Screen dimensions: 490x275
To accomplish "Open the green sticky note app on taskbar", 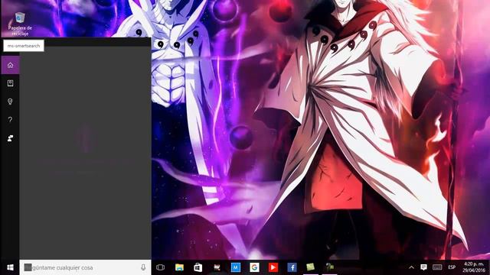I will point(310,267).
